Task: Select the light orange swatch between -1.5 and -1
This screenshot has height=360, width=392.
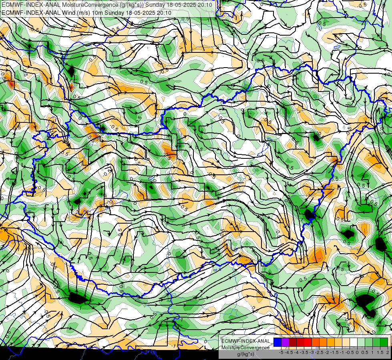Action: [338, 342]
